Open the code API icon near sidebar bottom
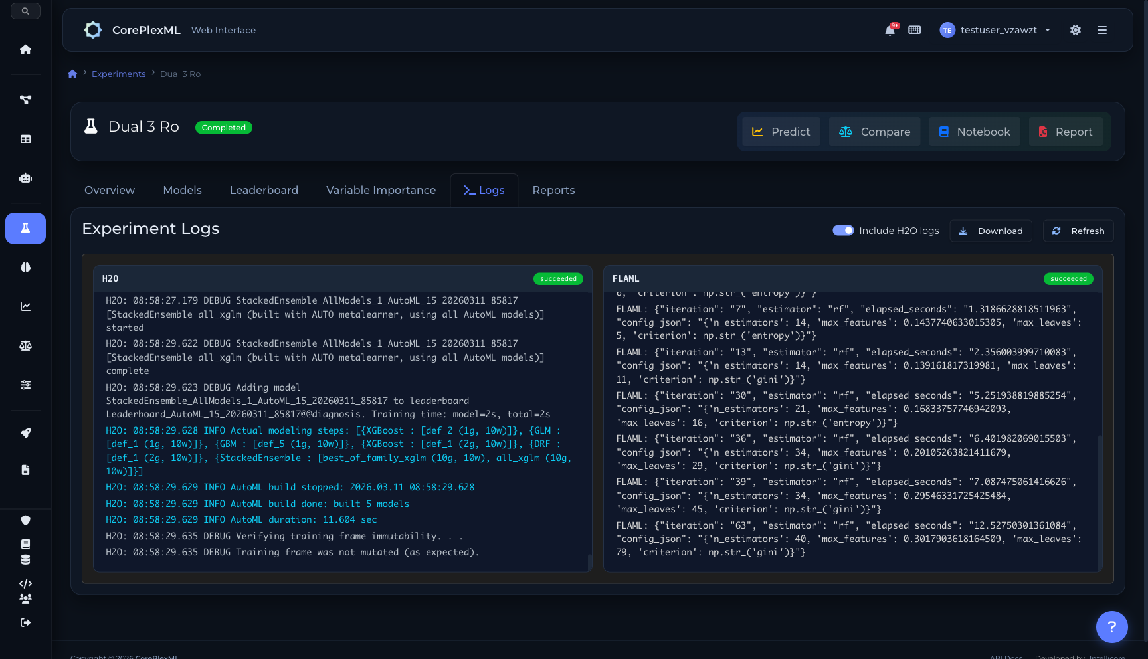Image resolution: width=1148 pixels, height=659 pixels. [x=25, y=583]
